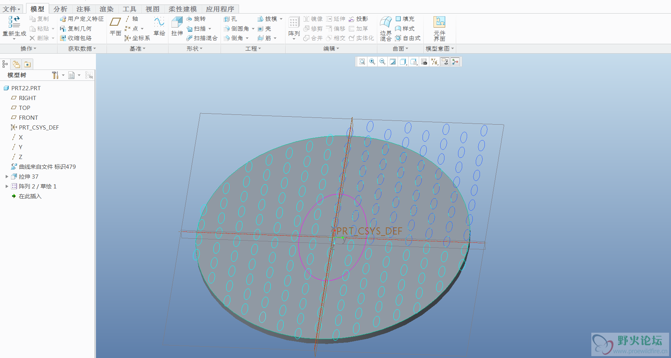
Task: Open the 文件 (File) menu
Action: [12, 9]
